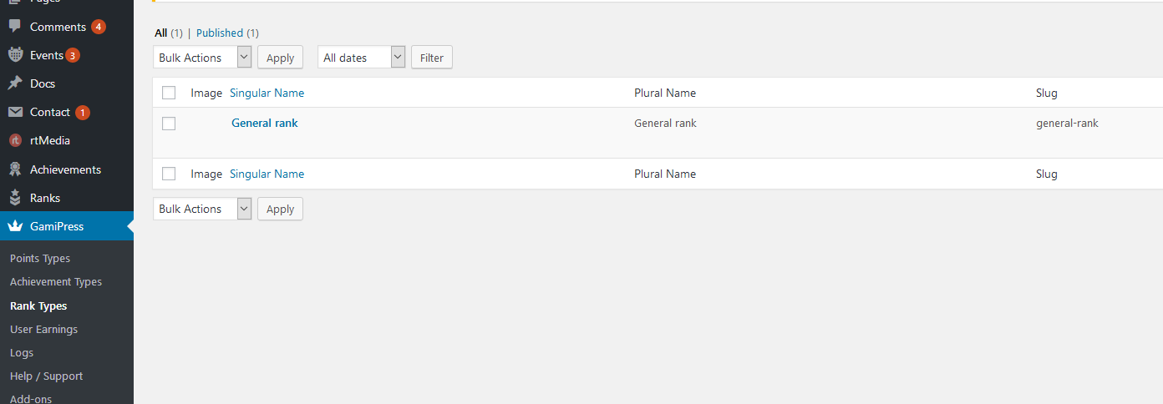Image resolution: width=1163 pixels, height=404 pixels.
Task: Open the bottom Bulk Actions dropdown
Action: (202, 209)
